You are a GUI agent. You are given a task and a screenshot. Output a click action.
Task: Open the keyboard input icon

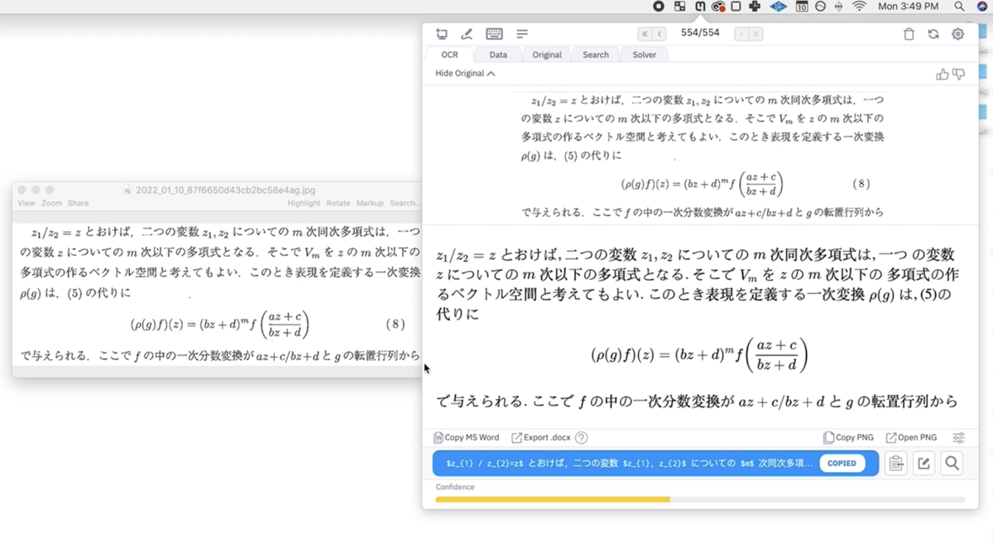494,34
